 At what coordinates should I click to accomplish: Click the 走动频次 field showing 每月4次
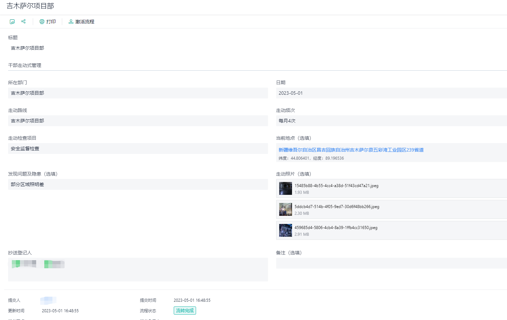[x=391, y=121]
